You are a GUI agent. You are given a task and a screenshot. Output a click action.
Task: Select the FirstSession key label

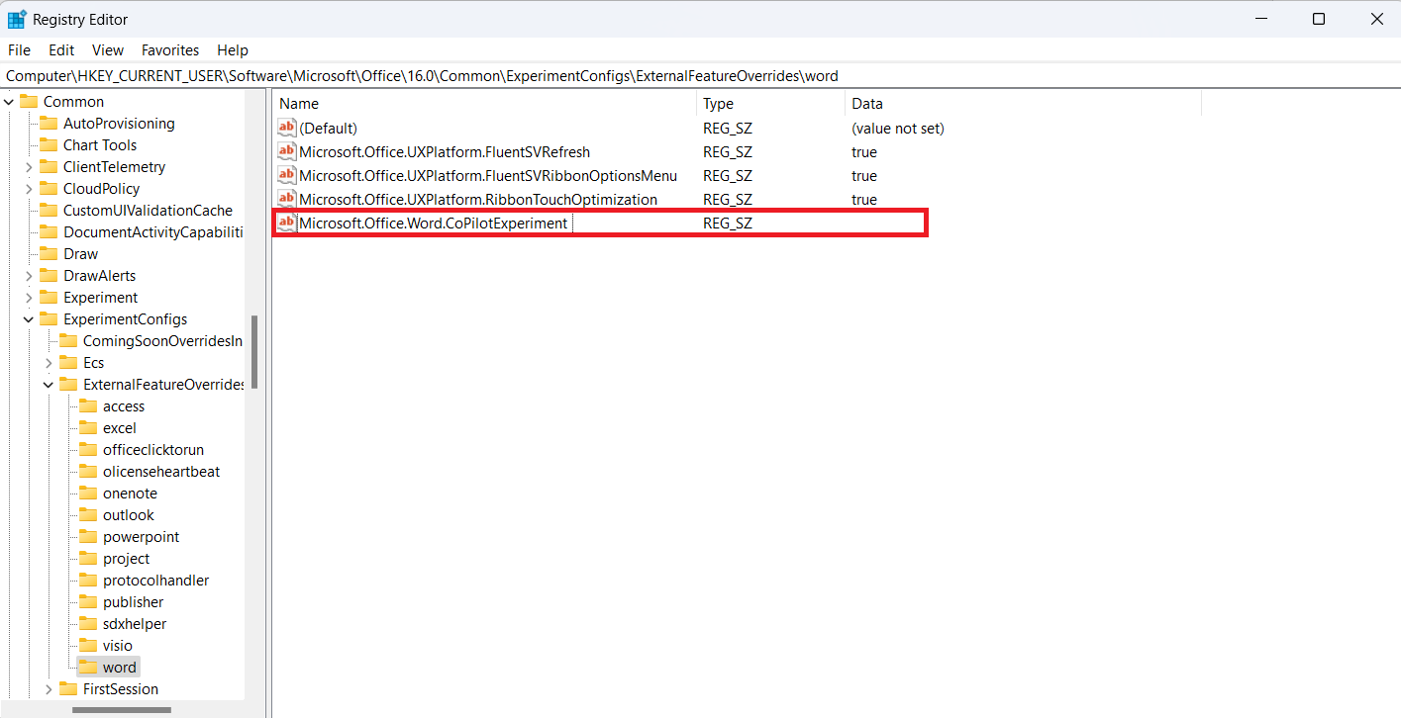point(120,688)
